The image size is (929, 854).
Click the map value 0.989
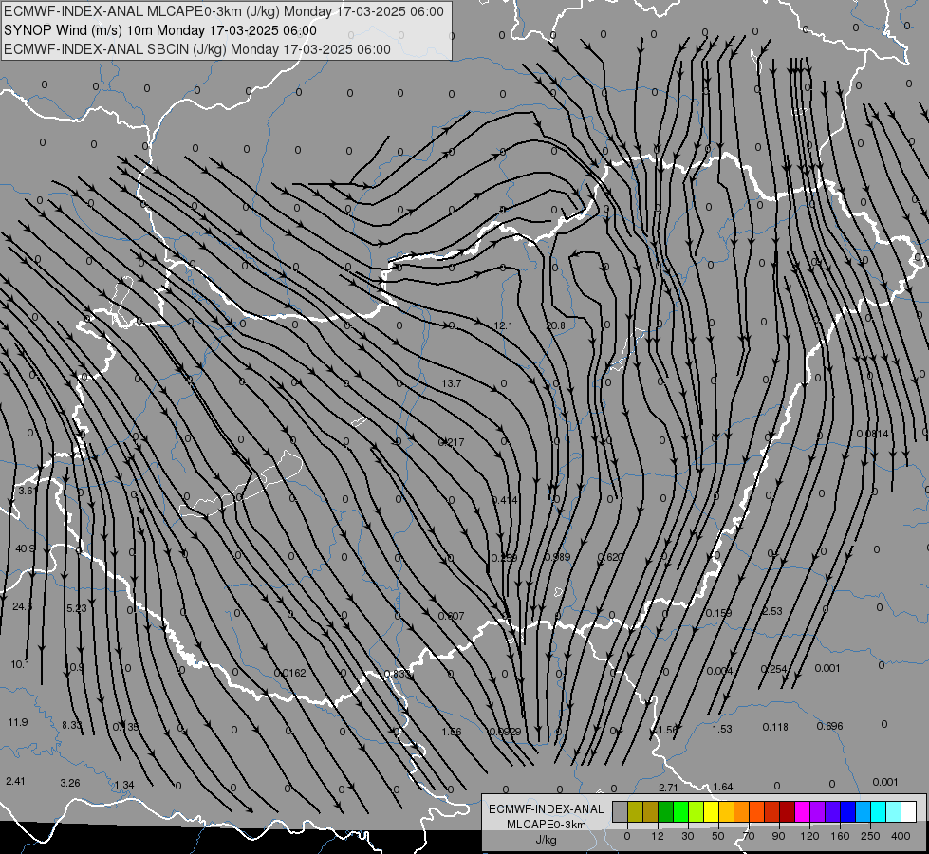(x=557, y=557)
